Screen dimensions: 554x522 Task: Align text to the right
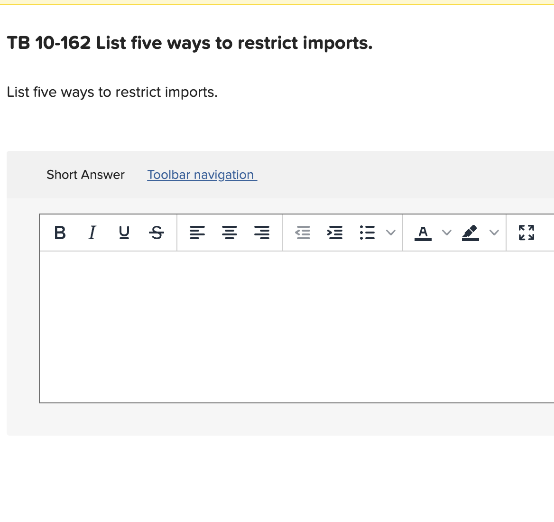click(x=262, y=233)
